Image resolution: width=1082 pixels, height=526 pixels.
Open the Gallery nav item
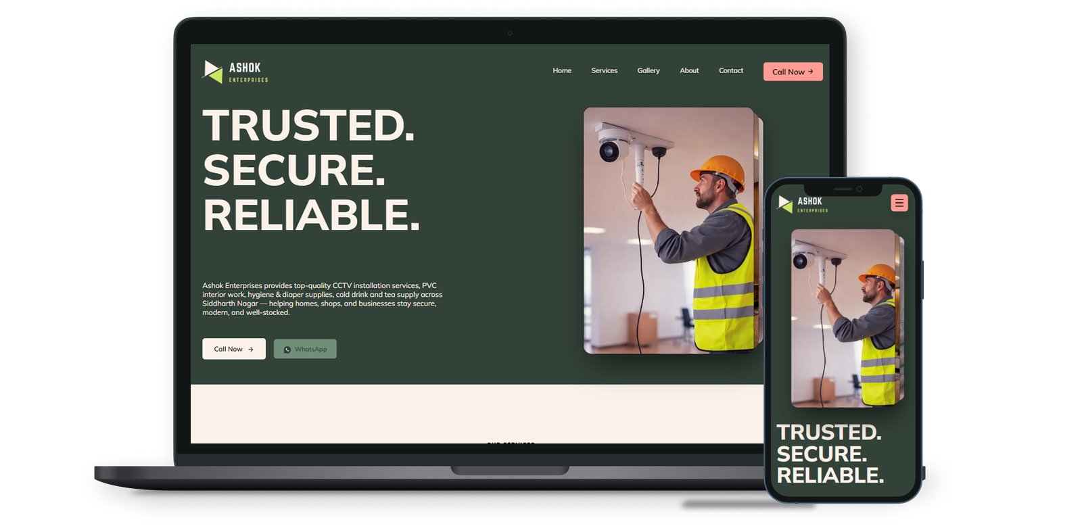click(648, 71)
